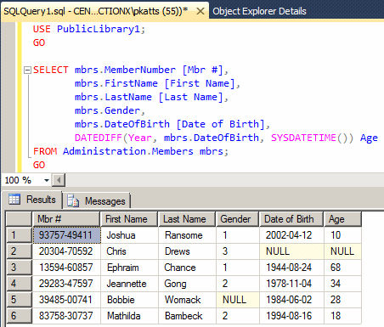Screen dimensions: 384x327
Task: Click first name cell Joshua
Action: point(129,235)
